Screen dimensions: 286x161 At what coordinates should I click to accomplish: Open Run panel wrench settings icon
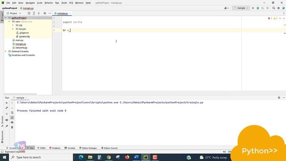7,108
